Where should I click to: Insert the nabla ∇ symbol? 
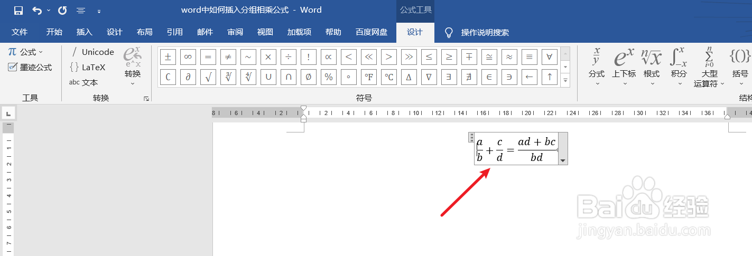pos(429,77)
